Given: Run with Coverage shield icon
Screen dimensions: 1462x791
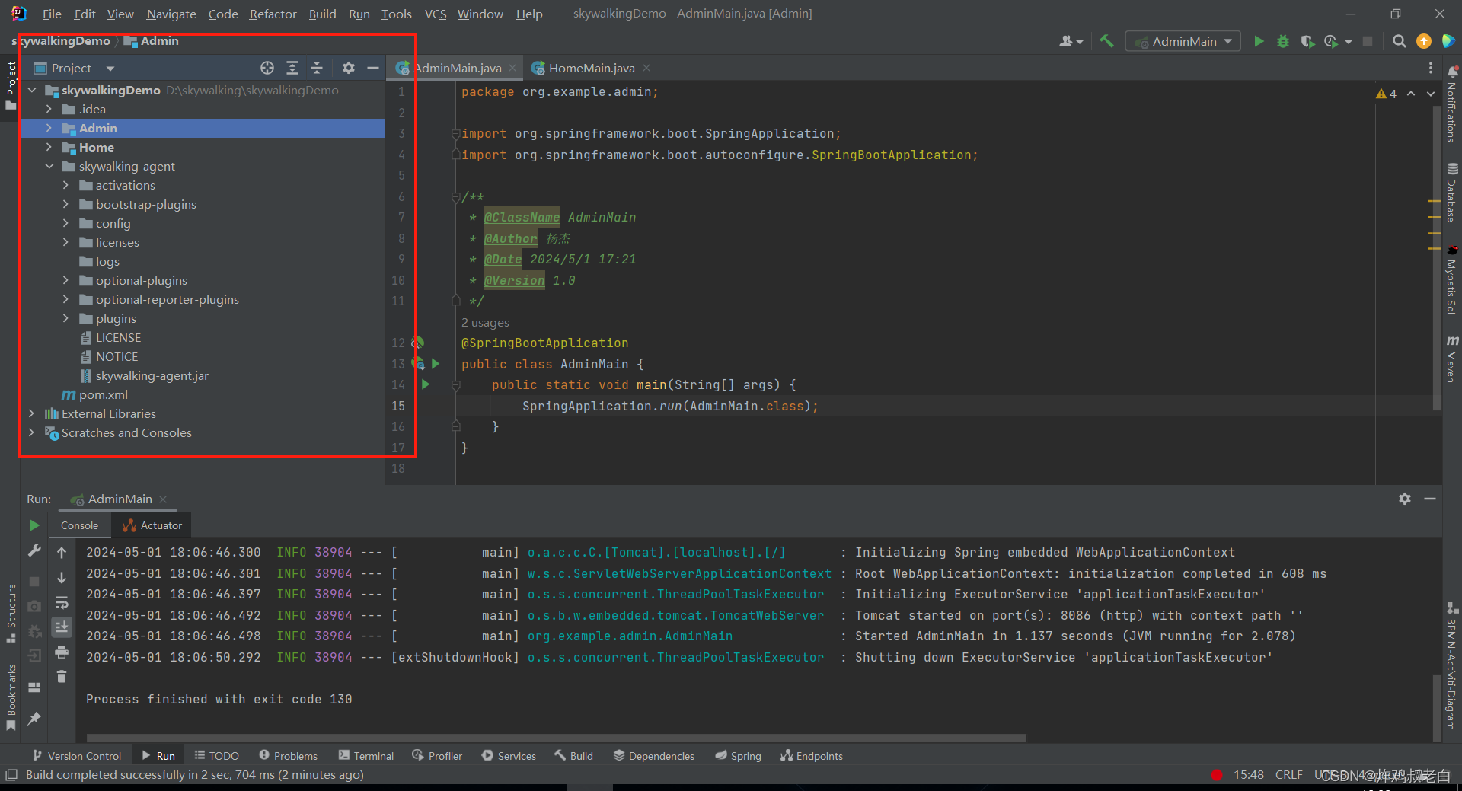Looking at the screenshot, I should [x=1307, y=41].
